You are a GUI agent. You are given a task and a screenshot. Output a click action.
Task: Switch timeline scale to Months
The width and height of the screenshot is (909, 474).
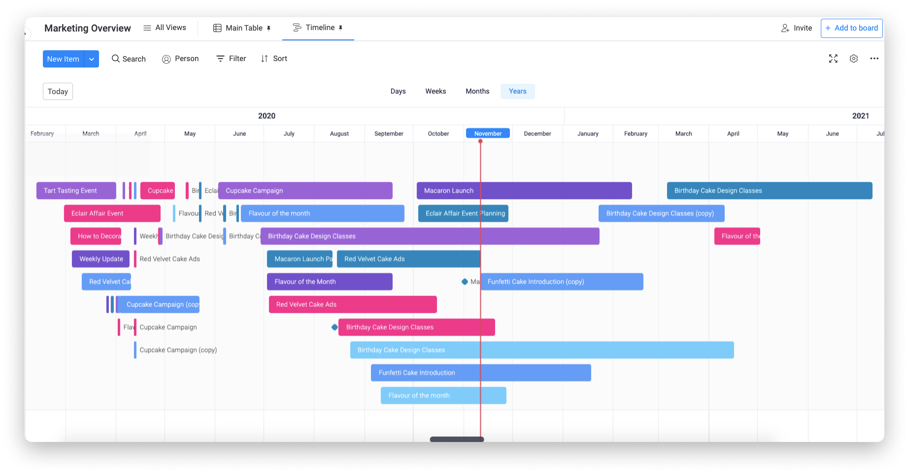click(x=477, y=91)
